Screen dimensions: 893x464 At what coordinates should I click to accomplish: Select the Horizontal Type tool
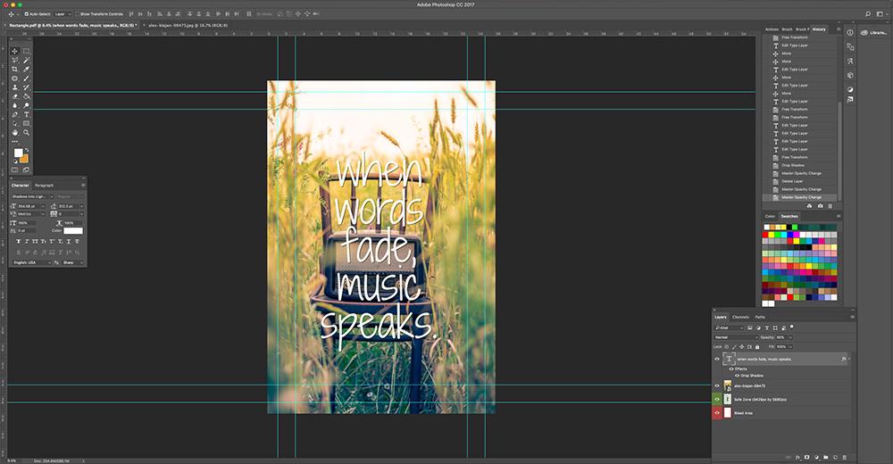(27, 114)
